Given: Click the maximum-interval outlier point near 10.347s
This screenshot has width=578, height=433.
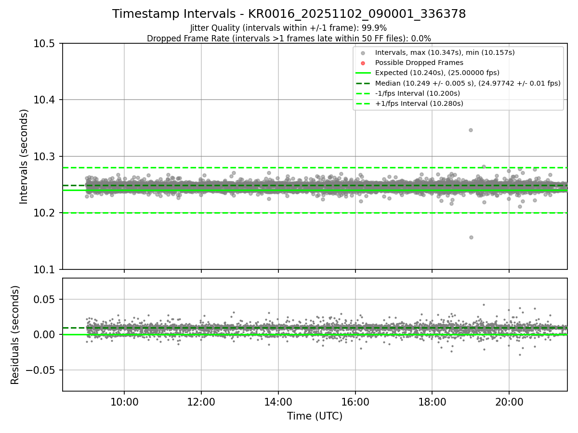Looking at the screenshot, I should 471,130.
